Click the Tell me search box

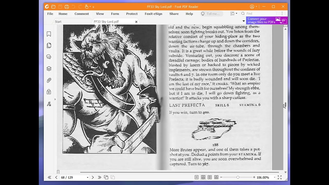pos(211,14)
